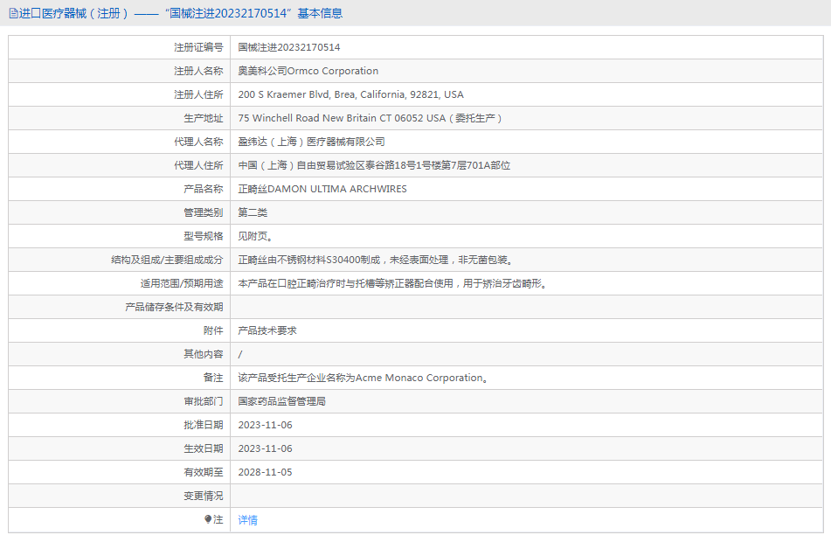Image resolution: width=831 pixels, height=535 pixels.
Task: Click attachment value 产品技术要求
Action: (267, 330)
